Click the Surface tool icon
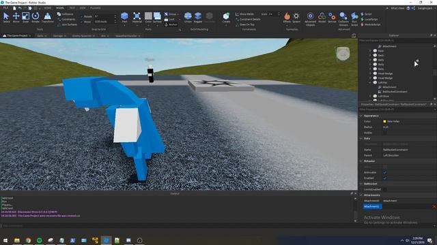 tap(157, 16)
